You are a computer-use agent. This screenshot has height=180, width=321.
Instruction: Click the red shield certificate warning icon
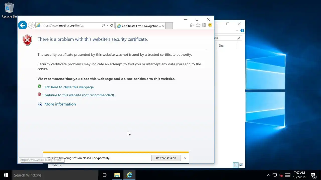tap(27, 40)
